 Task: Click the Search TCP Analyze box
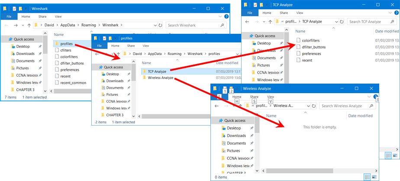(372, 22)
